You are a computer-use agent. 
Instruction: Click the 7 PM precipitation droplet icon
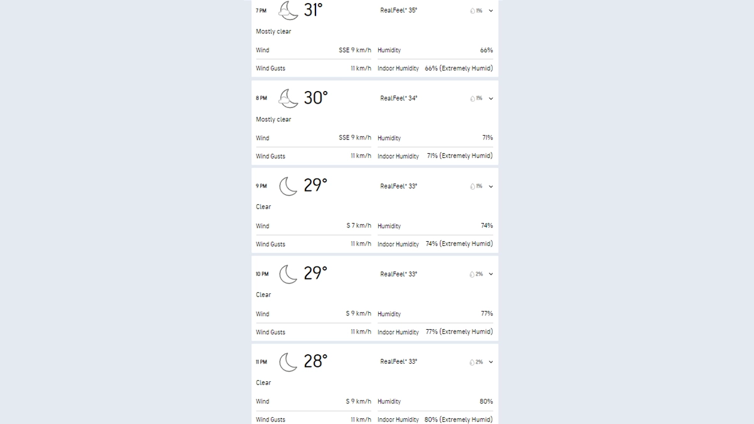pos(473,11)
